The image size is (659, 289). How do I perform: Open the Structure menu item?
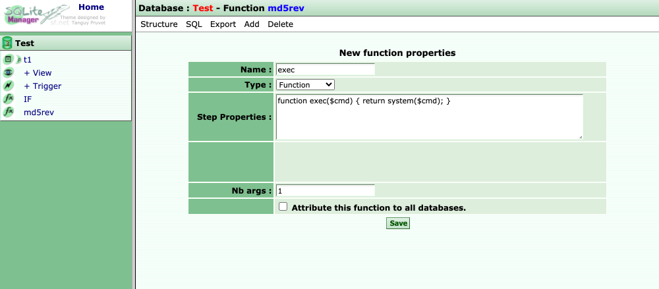159,24
